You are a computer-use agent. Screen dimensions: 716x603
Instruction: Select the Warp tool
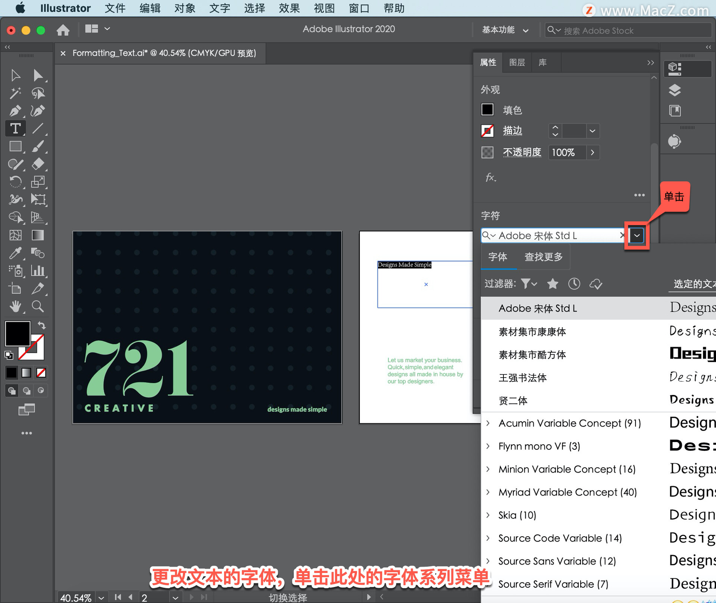point(15,199)
